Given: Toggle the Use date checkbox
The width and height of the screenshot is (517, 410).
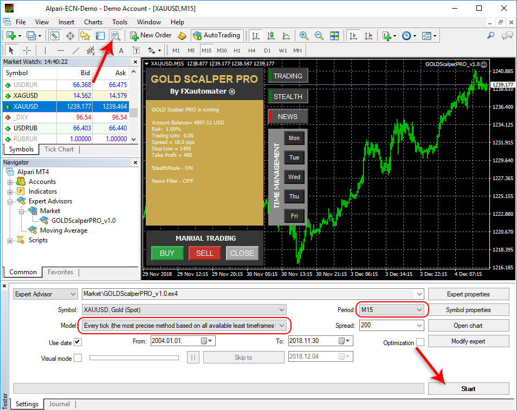Looking at the screenshot, I should [78, 342].
